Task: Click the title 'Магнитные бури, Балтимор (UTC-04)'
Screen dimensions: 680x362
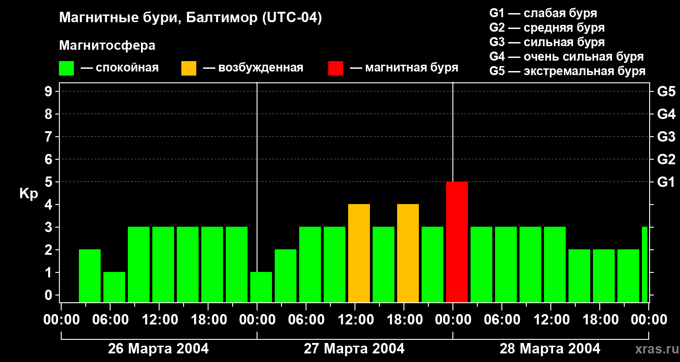Action: pyautogui.click(x=190, y=18)
